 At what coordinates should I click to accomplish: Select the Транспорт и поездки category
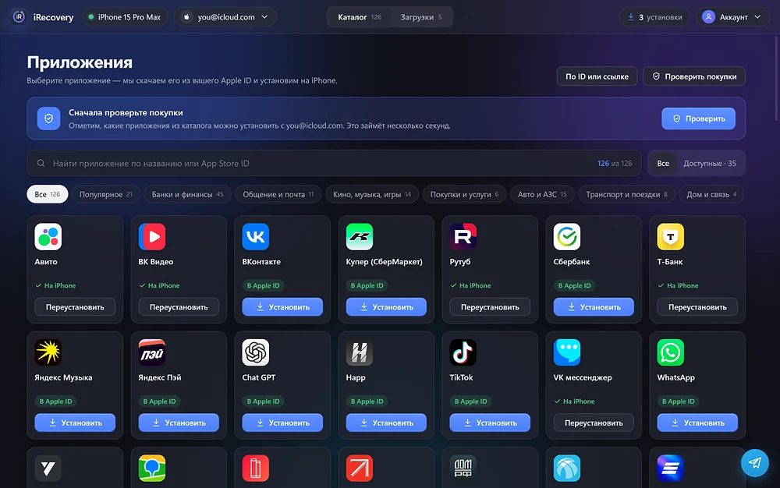(627, 194)
